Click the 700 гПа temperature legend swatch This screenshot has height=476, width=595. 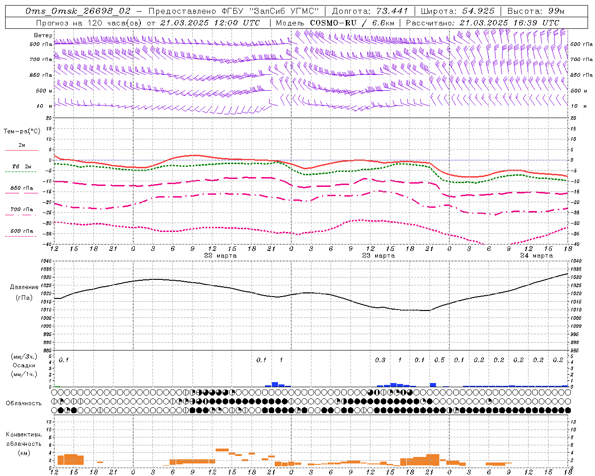tap(20, 215)
